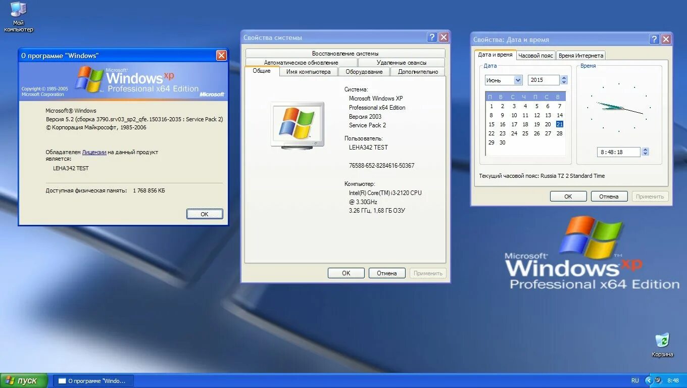Select day 30 in the calendar

502,142
